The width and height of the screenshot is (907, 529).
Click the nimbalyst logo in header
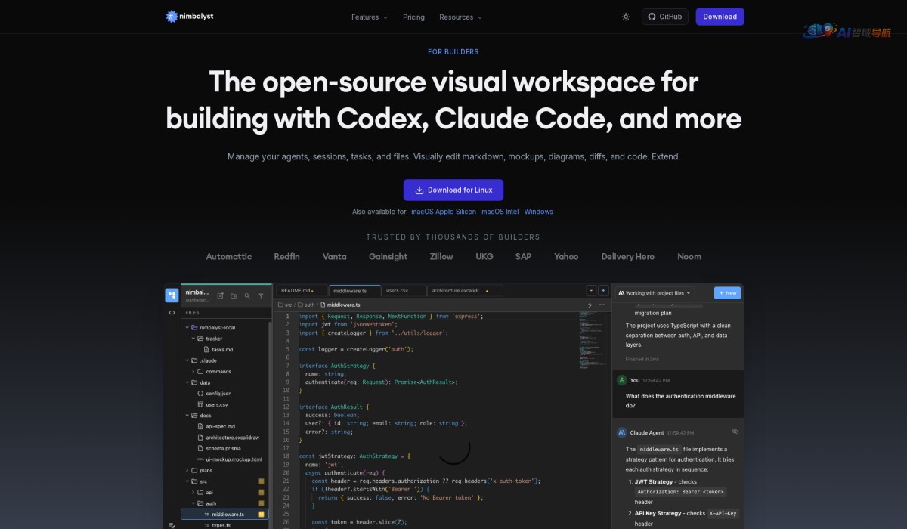click(190, 17)
